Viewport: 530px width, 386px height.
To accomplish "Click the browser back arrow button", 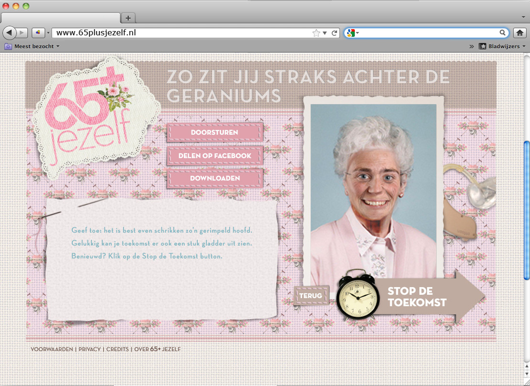I will point(9,33).
